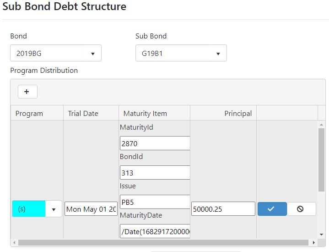Click the plus add-row button

coord(27,92)
